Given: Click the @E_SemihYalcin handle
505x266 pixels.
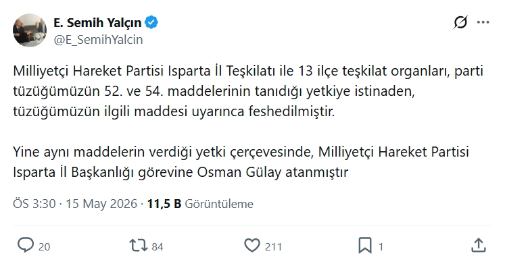Looking at the screenshot, I should [x=98, y=40].
